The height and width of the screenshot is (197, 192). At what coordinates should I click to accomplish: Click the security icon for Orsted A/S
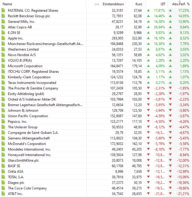click(3, 99)
